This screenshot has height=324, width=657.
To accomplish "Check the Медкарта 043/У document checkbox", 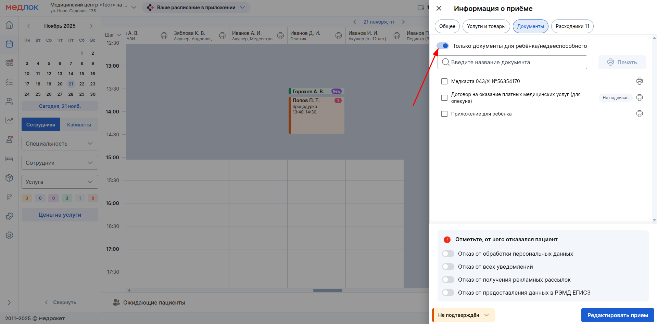I will [444, 81].
